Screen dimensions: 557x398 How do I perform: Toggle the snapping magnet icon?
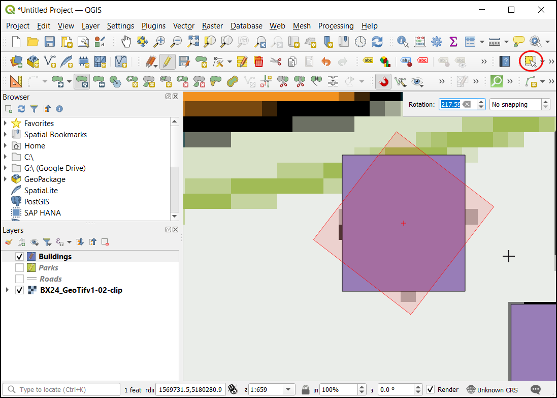coord(383,81)
